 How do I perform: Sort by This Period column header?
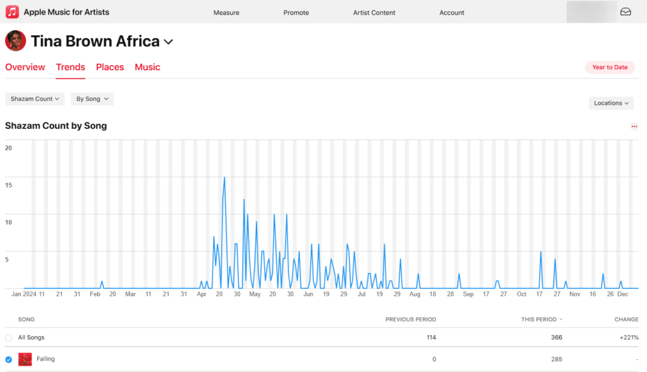coord(541,320)
